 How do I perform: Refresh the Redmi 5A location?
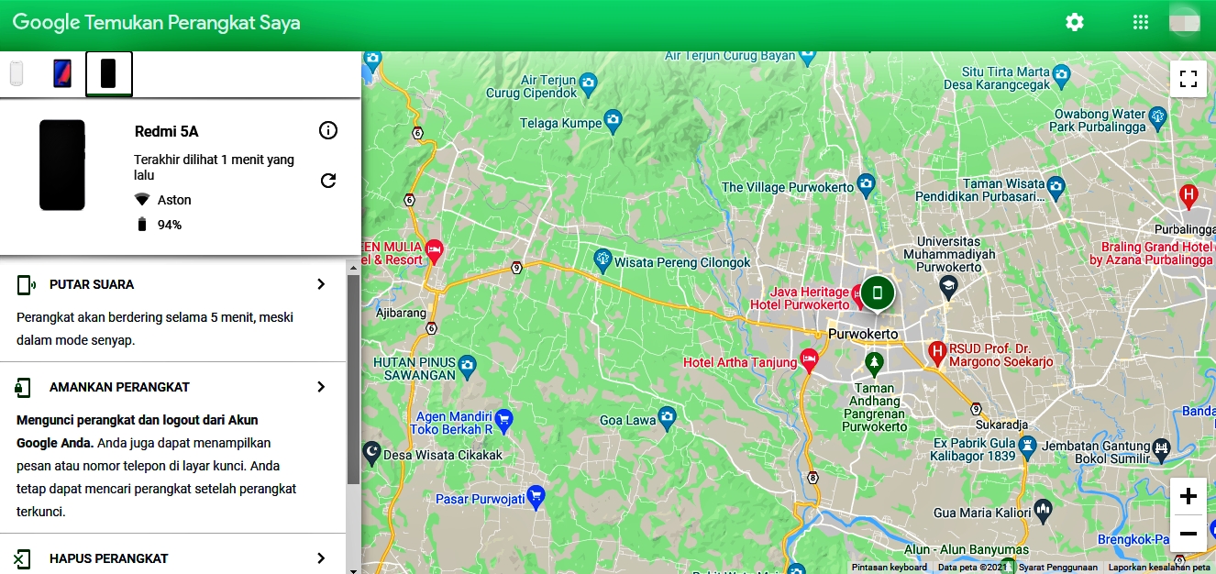[328, 181]
